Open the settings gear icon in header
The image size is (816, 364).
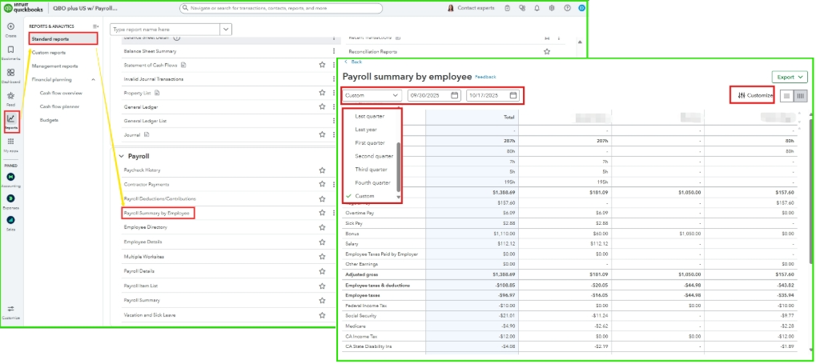pos(550,8)
